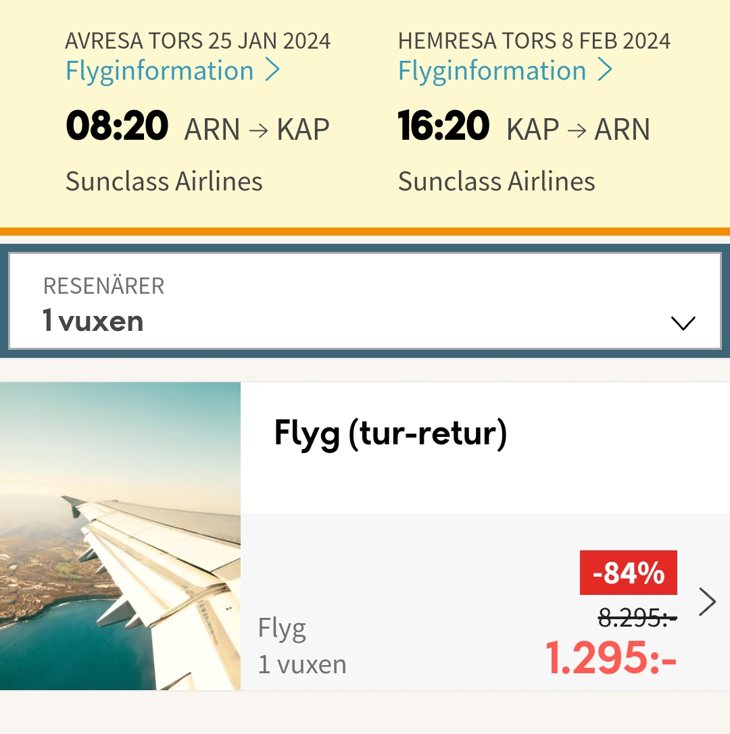This screenshot has height=734, width=730.
Task: Select the airplane wing photo thumbnail
Action: [x=120, y=536]
